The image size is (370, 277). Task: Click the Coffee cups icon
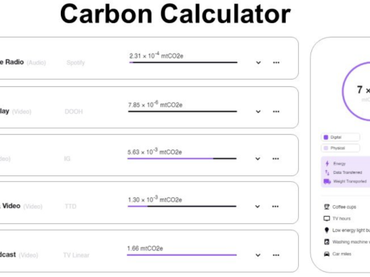point(326,207)
